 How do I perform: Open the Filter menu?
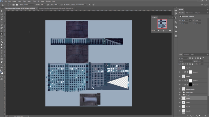coord(34,1)
